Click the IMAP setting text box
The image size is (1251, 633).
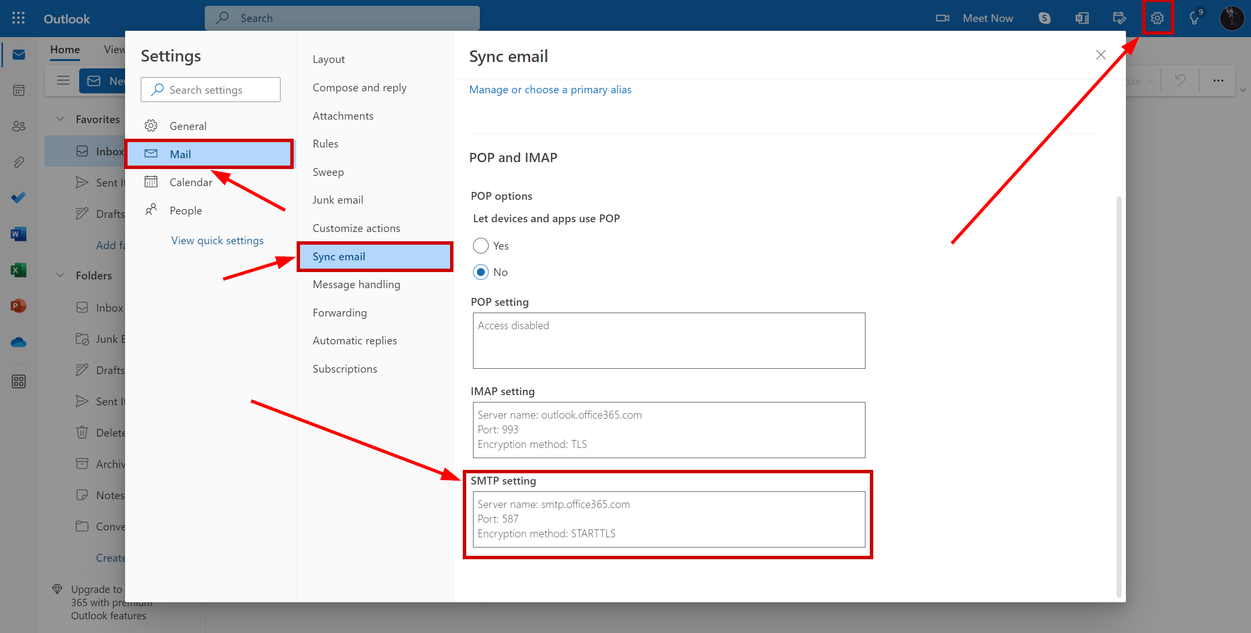[669, 430]
